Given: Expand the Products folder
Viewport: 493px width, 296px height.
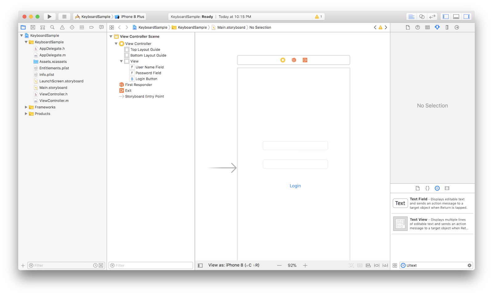Looking at the screenshot, I should [x=26, y=114].
